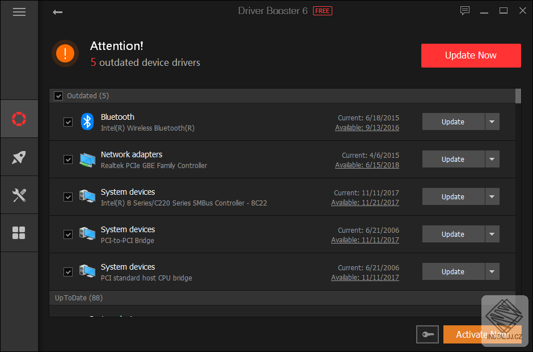533x352 pixels.
Task: Uncheck the Bluetooth driver checkbox
Action: coord(68,122)
